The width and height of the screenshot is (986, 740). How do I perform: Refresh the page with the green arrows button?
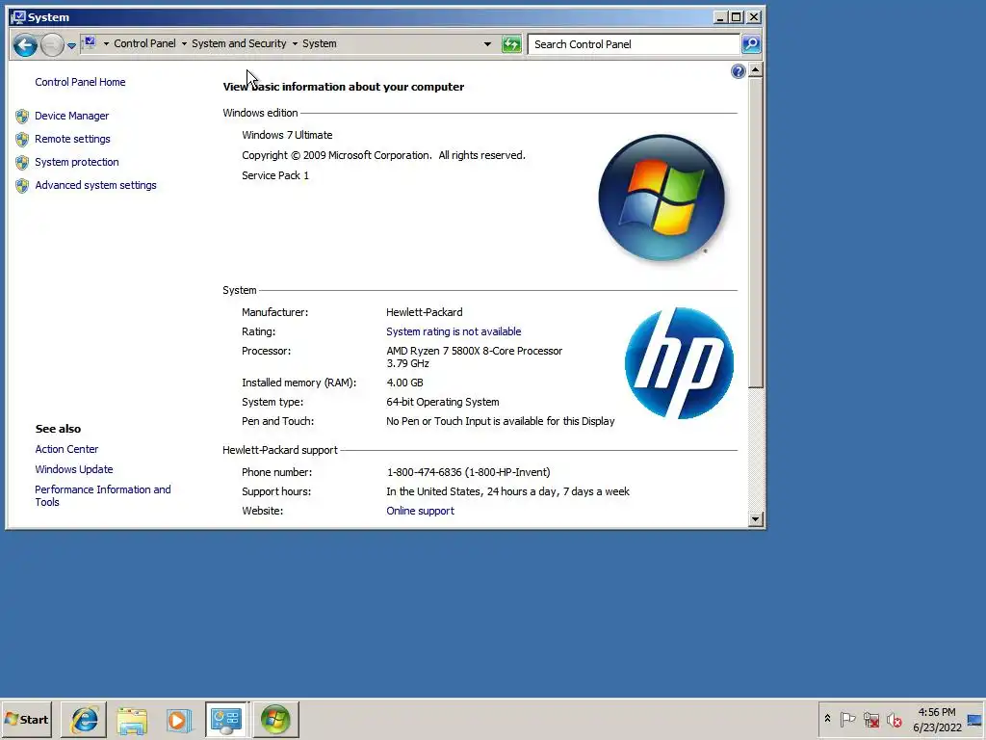click(x=511, y=44)
